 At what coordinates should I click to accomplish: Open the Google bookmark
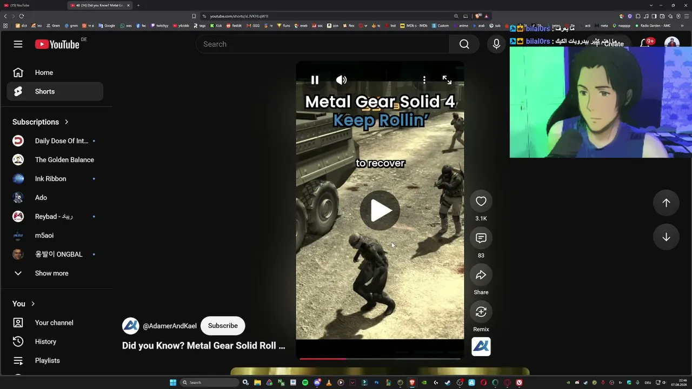[x=107, y=25]
